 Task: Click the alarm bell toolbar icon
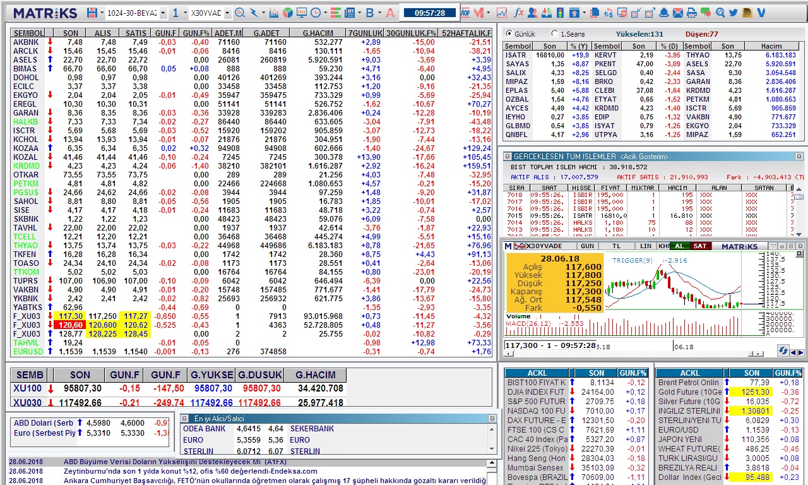pyautogui.click(x=664, y=13)
